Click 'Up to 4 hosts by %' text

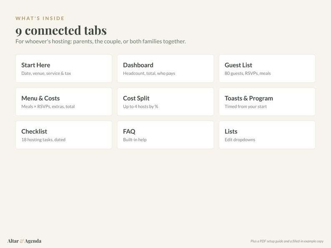tap(140, 107)
